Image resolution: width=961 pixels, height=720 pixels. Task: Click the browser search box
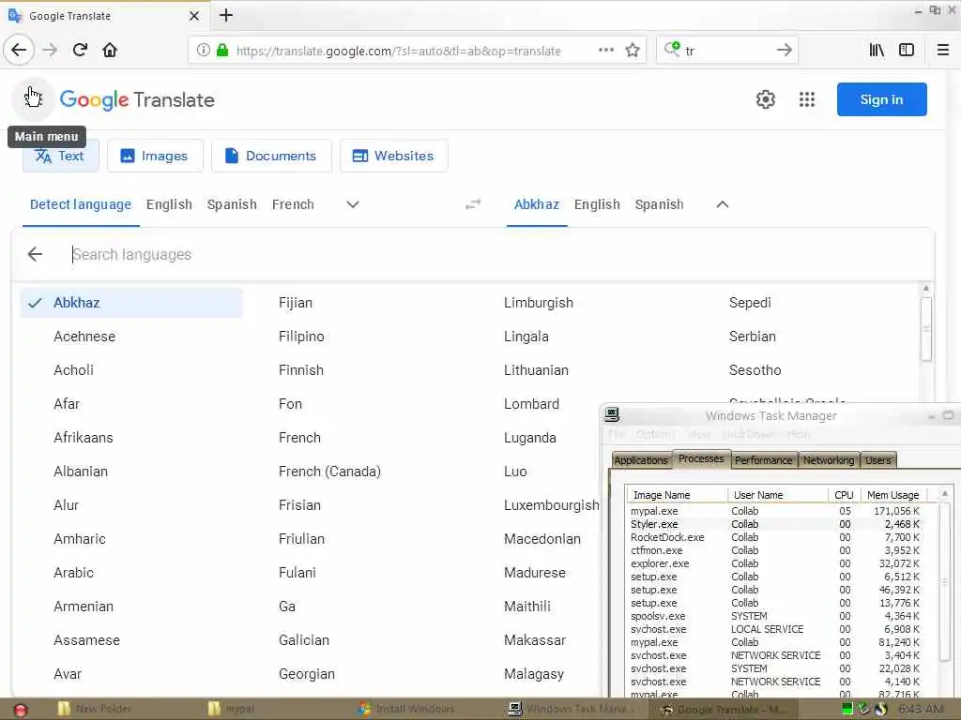click(x=726, y=51)
